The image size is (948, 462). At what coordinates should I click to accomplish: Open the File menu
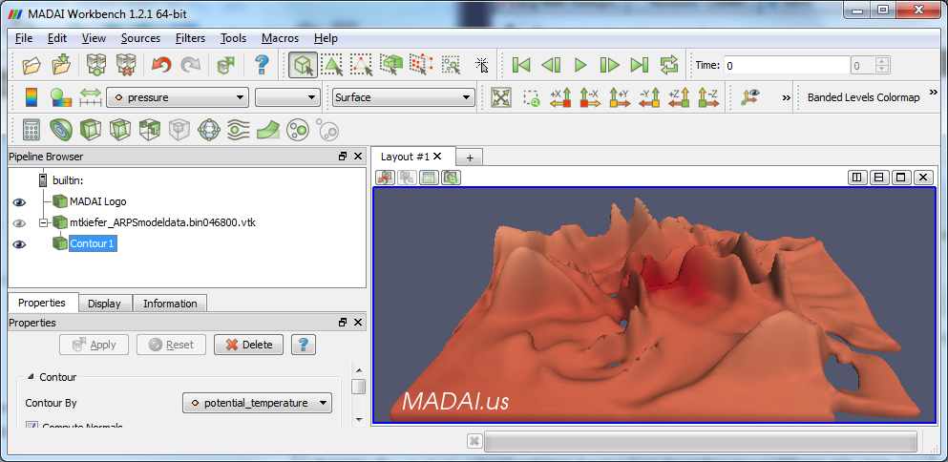pos(24,38)
